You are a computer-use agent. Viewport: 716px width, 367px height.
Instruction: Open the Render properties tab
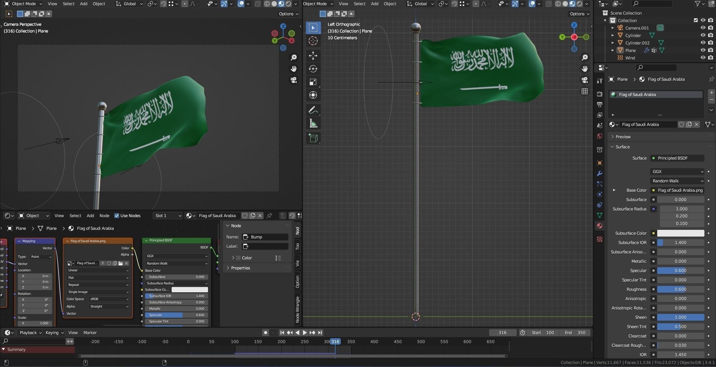click(x=600, y=94)
